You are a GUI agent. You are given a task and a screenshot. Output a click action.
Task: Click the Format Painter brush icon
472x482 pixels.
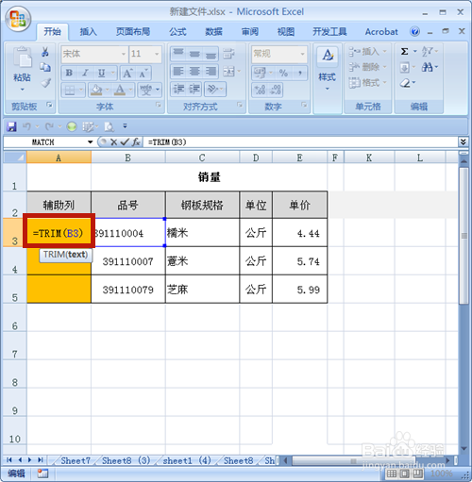tap(46, 83)
